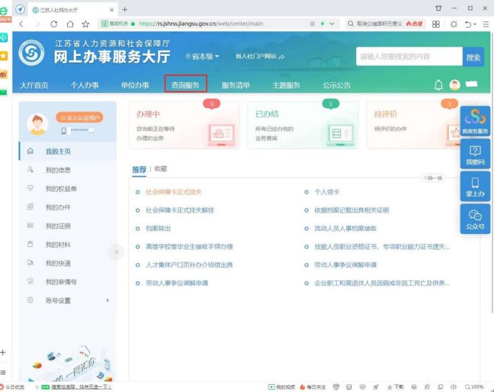Open the 省政务服务 floating button
494x392 pixels.
pos(475,122)
